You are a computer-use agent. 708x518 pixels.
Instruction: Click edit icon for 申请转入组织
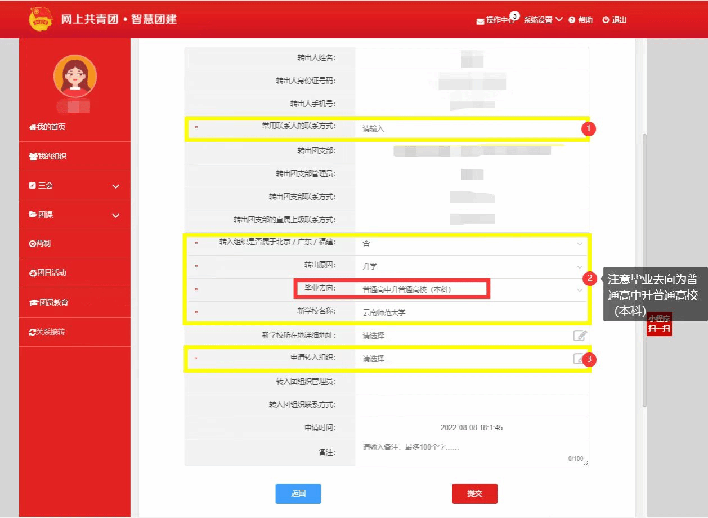[577, 359]
